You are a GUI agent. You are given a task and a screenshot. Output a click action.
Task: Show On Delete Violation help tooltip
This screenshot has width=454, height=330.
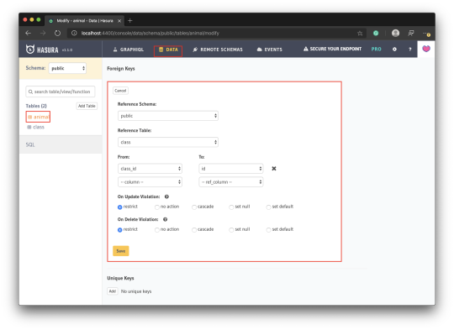[165, 219]
